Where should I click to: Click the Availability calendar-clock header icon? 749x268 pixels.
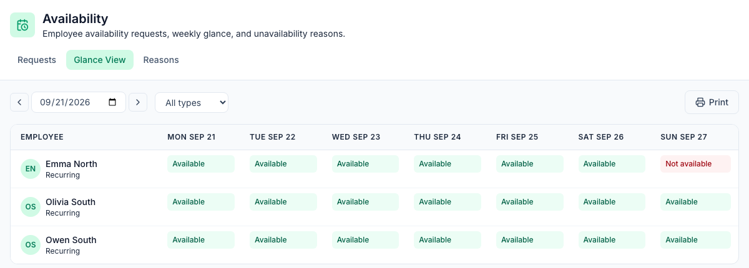22,25
